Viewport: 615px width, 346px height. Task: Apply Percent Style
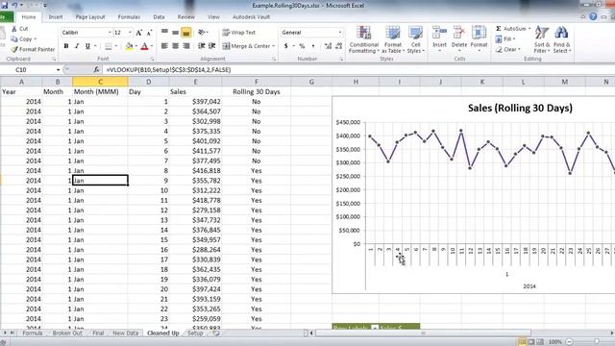tap(302, 46)
